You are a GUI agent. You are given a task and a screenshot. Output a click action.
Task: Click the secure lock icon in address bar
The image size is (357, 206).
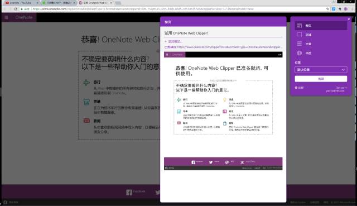(22, 9)
